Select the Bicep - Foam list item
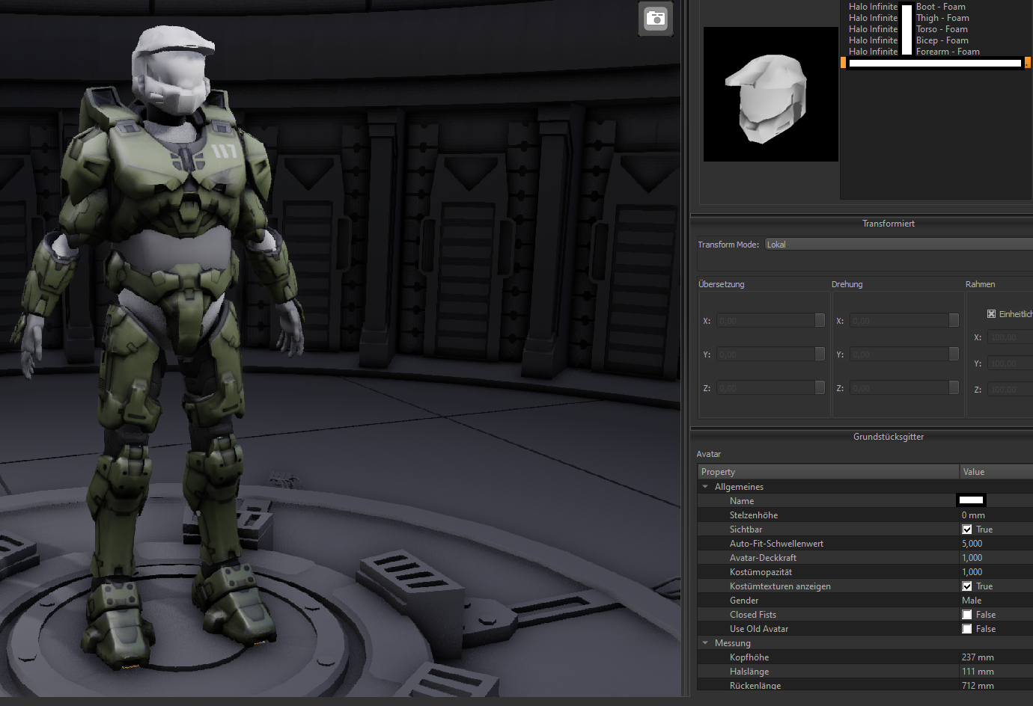Screen dimensions: 1033x706 click(942, 40)
